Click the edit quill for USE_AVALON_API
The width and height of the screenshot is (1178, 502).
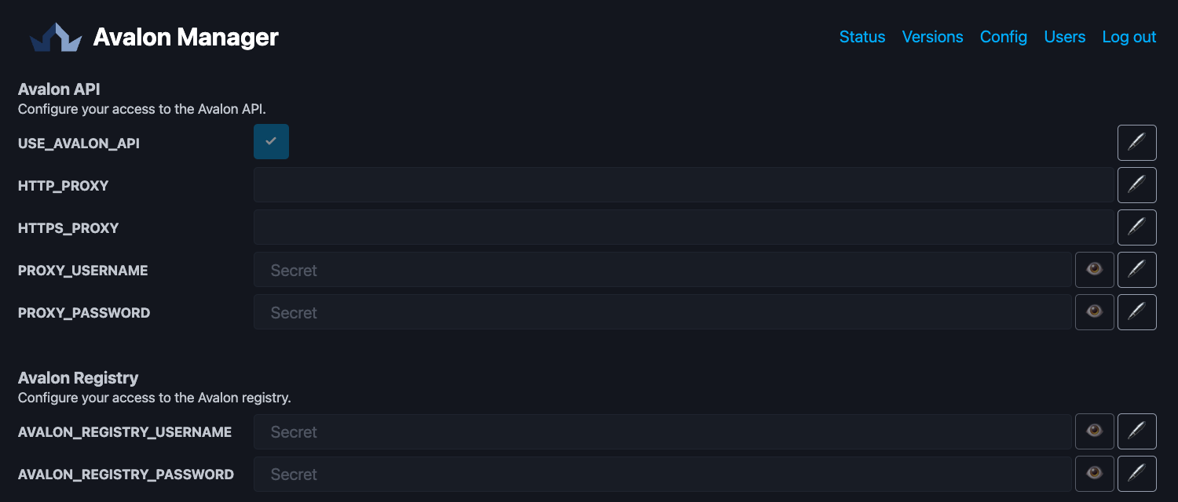click(x=1136, y=142)
